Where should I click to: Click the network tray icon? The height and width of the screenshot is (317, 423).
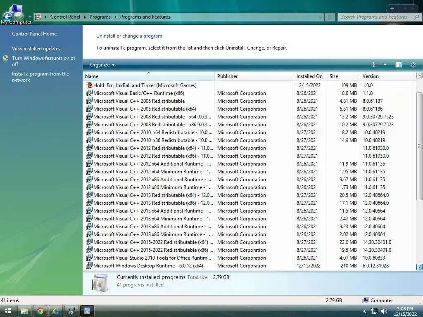tap(374, 311)
